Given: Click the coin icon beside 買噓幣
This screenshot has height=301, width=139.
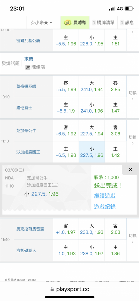Looking at the screenshot, I should pos(68,23).
